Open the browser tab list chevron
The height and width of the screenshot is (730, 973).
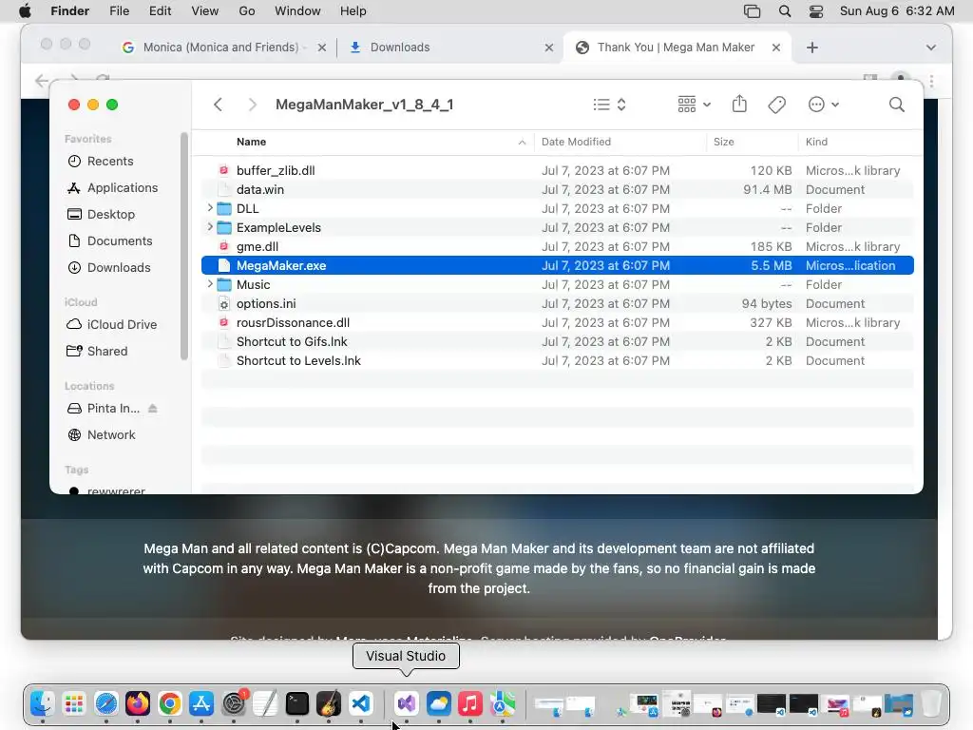[931, 48]
